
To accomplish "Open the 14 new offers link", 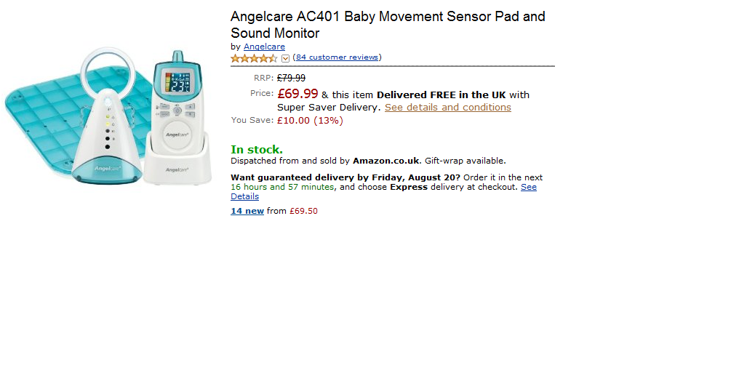I will click(247, 212).
